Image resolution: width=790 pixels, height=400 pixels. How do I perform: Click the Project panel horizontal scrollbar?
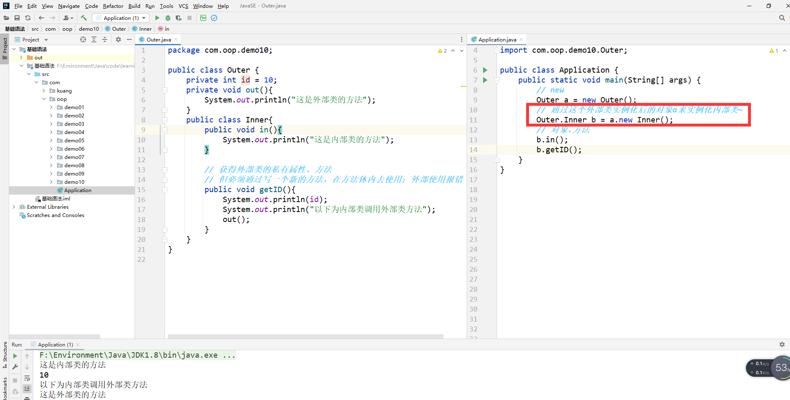coord(54,336)
